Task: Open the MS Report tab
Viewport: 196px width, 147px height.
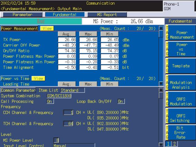Action: point(107,14)
